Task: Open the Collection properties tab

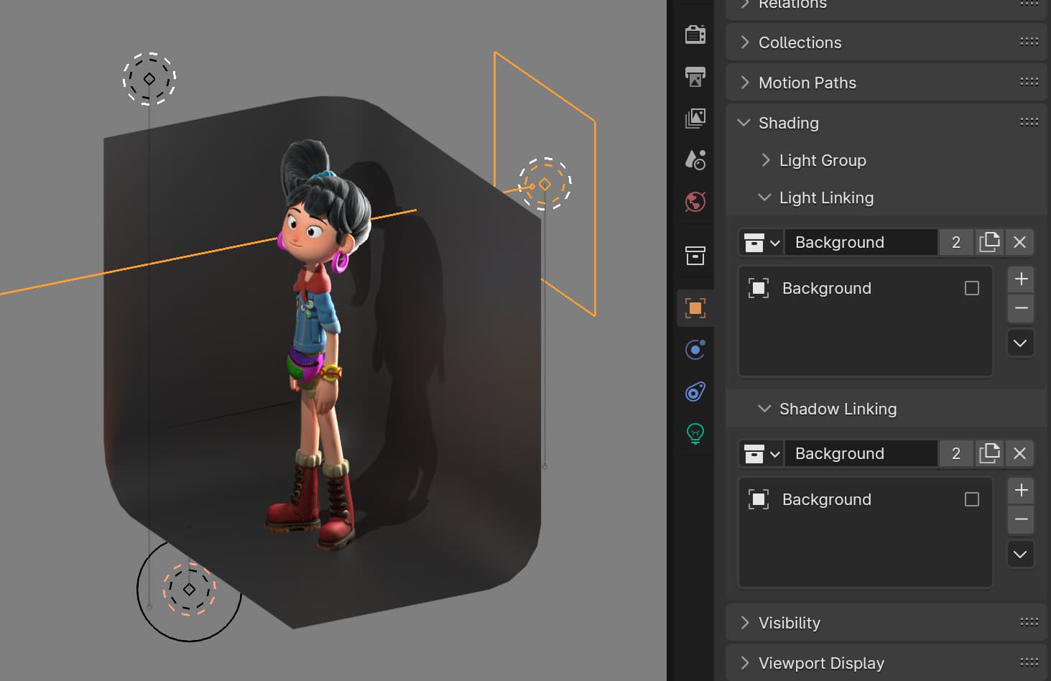Action: [694, 256]
